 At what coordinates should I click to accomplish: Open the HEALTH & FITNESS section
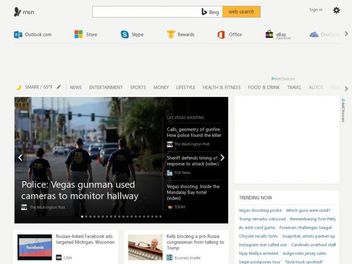[x=222, y=87]
